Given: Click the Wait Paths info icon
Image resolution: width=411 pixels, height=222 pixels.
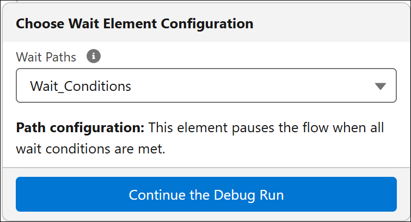Looking at the screenshot, I should click(x=94, y=56).
